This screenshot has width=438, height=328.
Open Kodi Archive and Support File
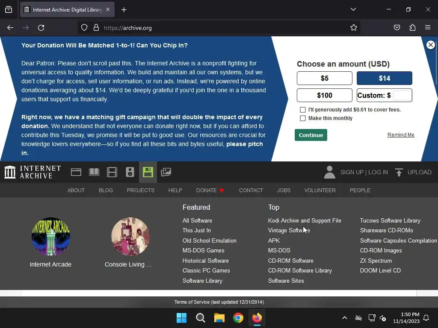[x=305, y=221]
